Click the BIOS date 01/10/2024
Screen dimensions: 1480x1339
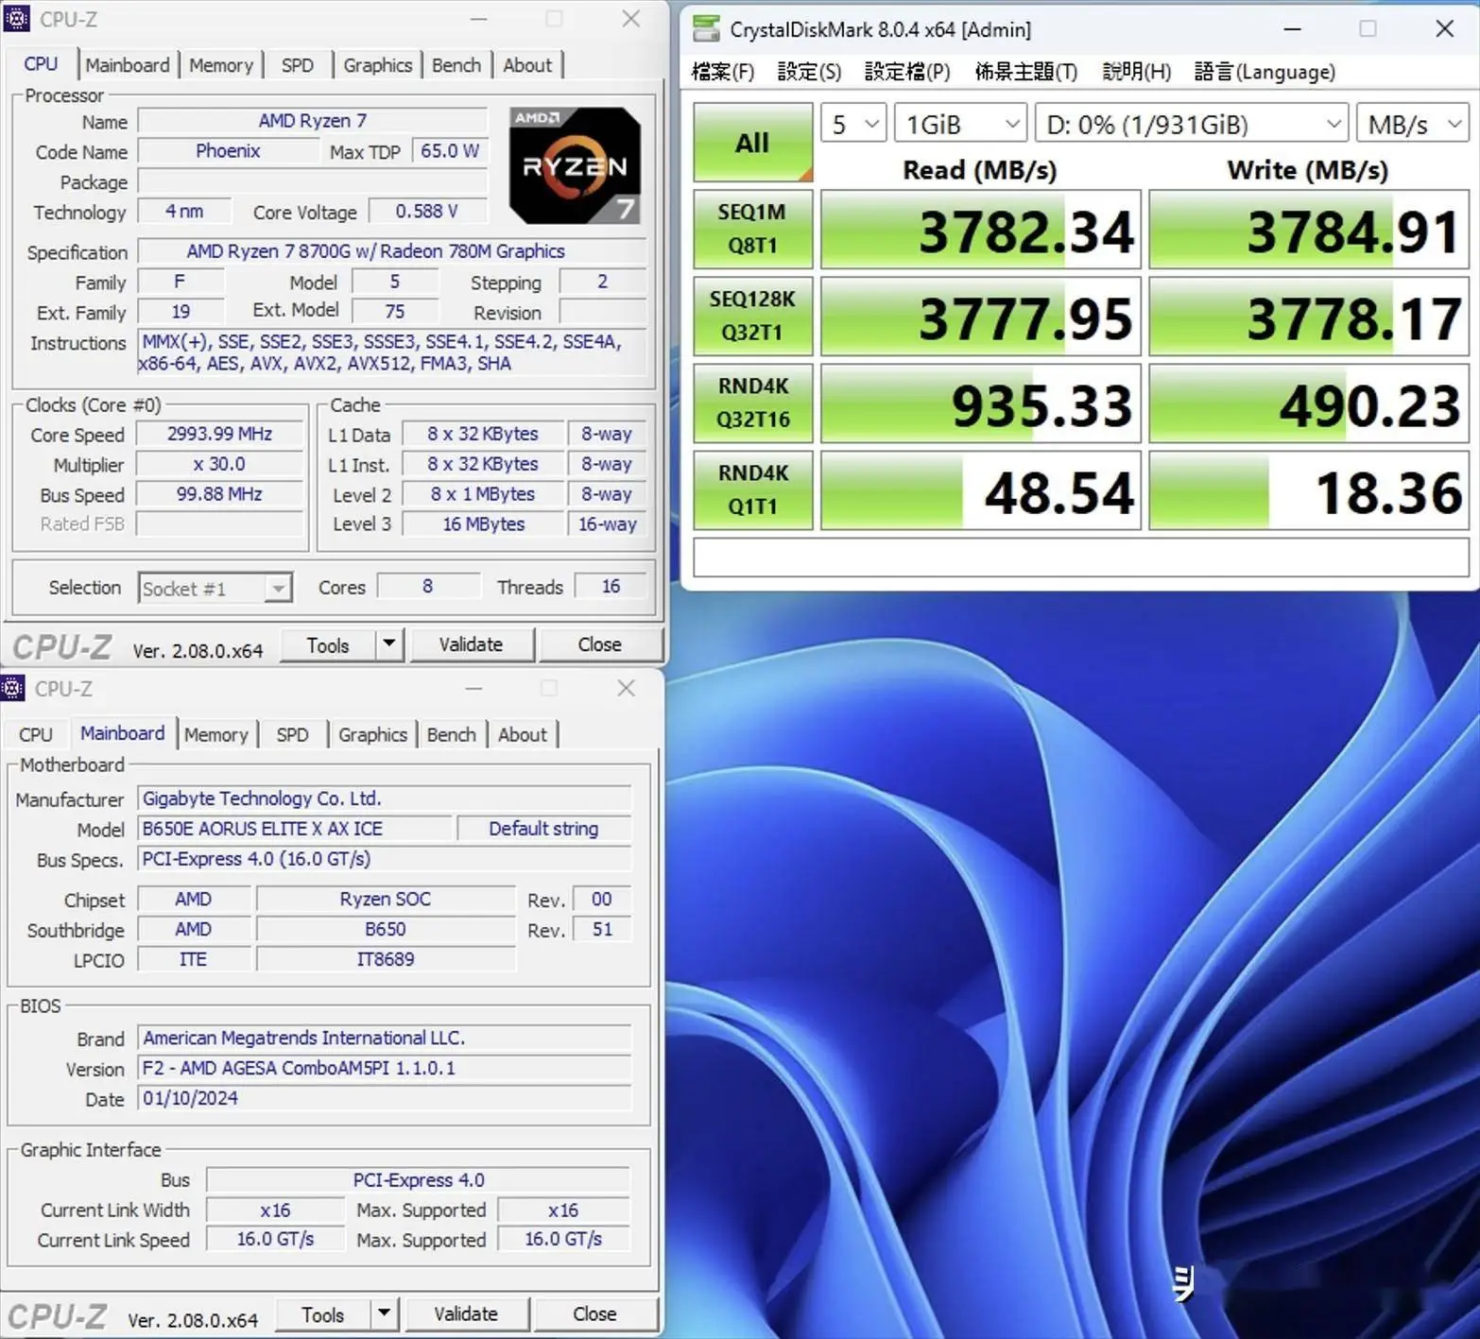pos(384,1098)
